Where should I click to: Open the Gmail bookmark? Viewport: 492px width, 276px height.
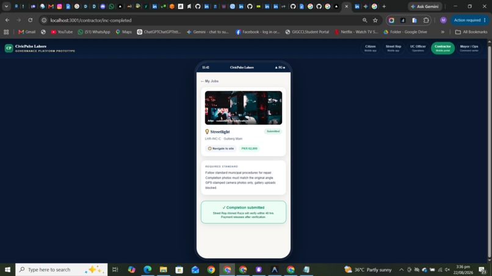click(x=27, y=32)
